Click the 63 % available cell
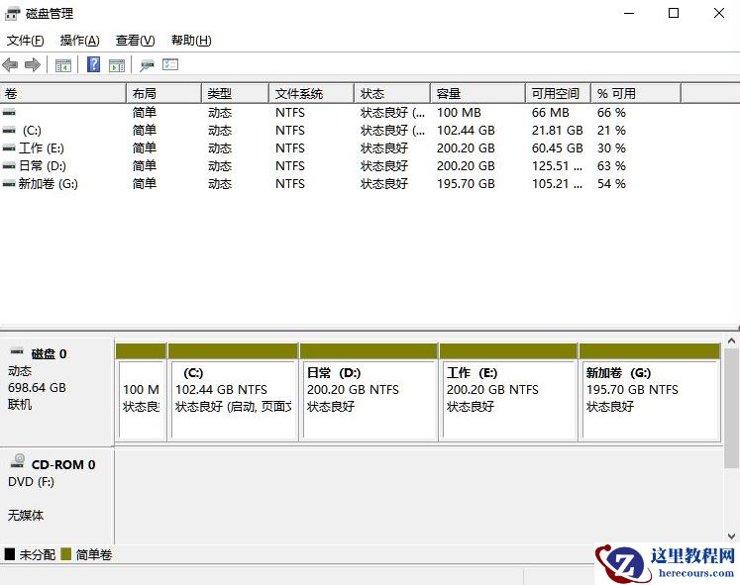Image resolution: width=740 pixels, height=585 pixels. tap(611, 166)
